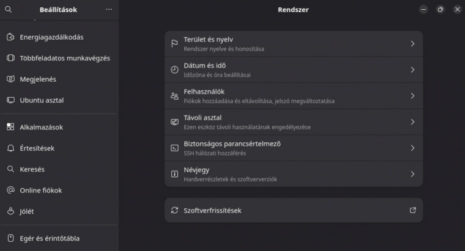This screenshot has width=465, height=251.
Task: Open the Szoftverfrissítések row
Action: pos(294,210)
